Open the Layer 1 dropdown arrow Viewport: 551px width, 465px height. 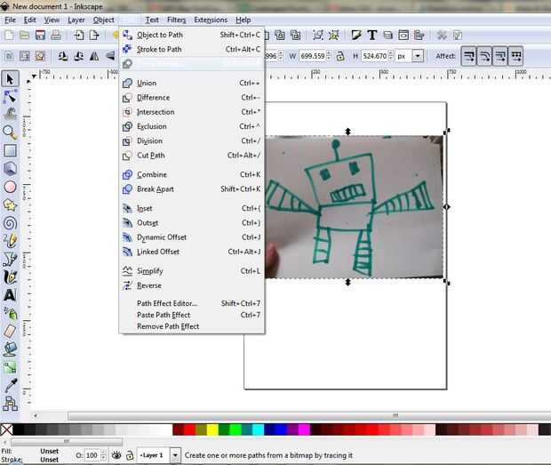(175, 455)
